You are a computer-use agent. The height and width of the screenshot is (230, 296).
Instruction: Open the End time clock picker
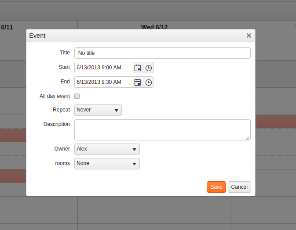(x=149, y=82)
